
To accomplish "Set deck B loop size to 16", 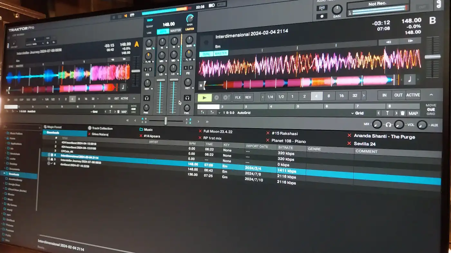I will 341,96.
